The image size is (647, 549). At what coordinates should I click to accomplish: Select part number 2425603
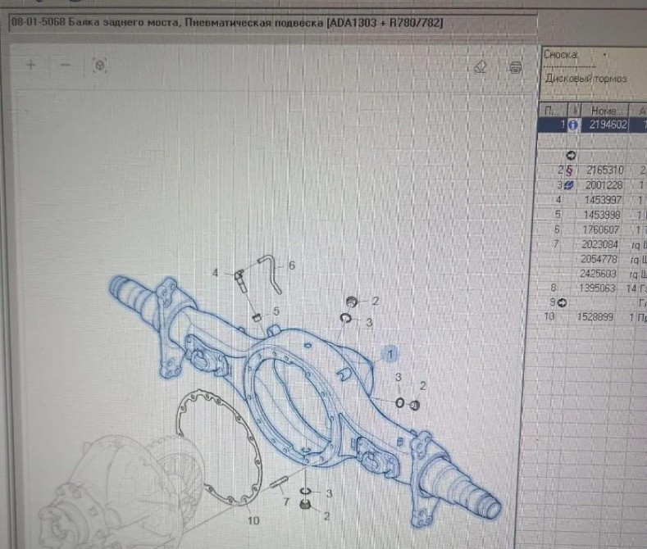click(598, 274)
